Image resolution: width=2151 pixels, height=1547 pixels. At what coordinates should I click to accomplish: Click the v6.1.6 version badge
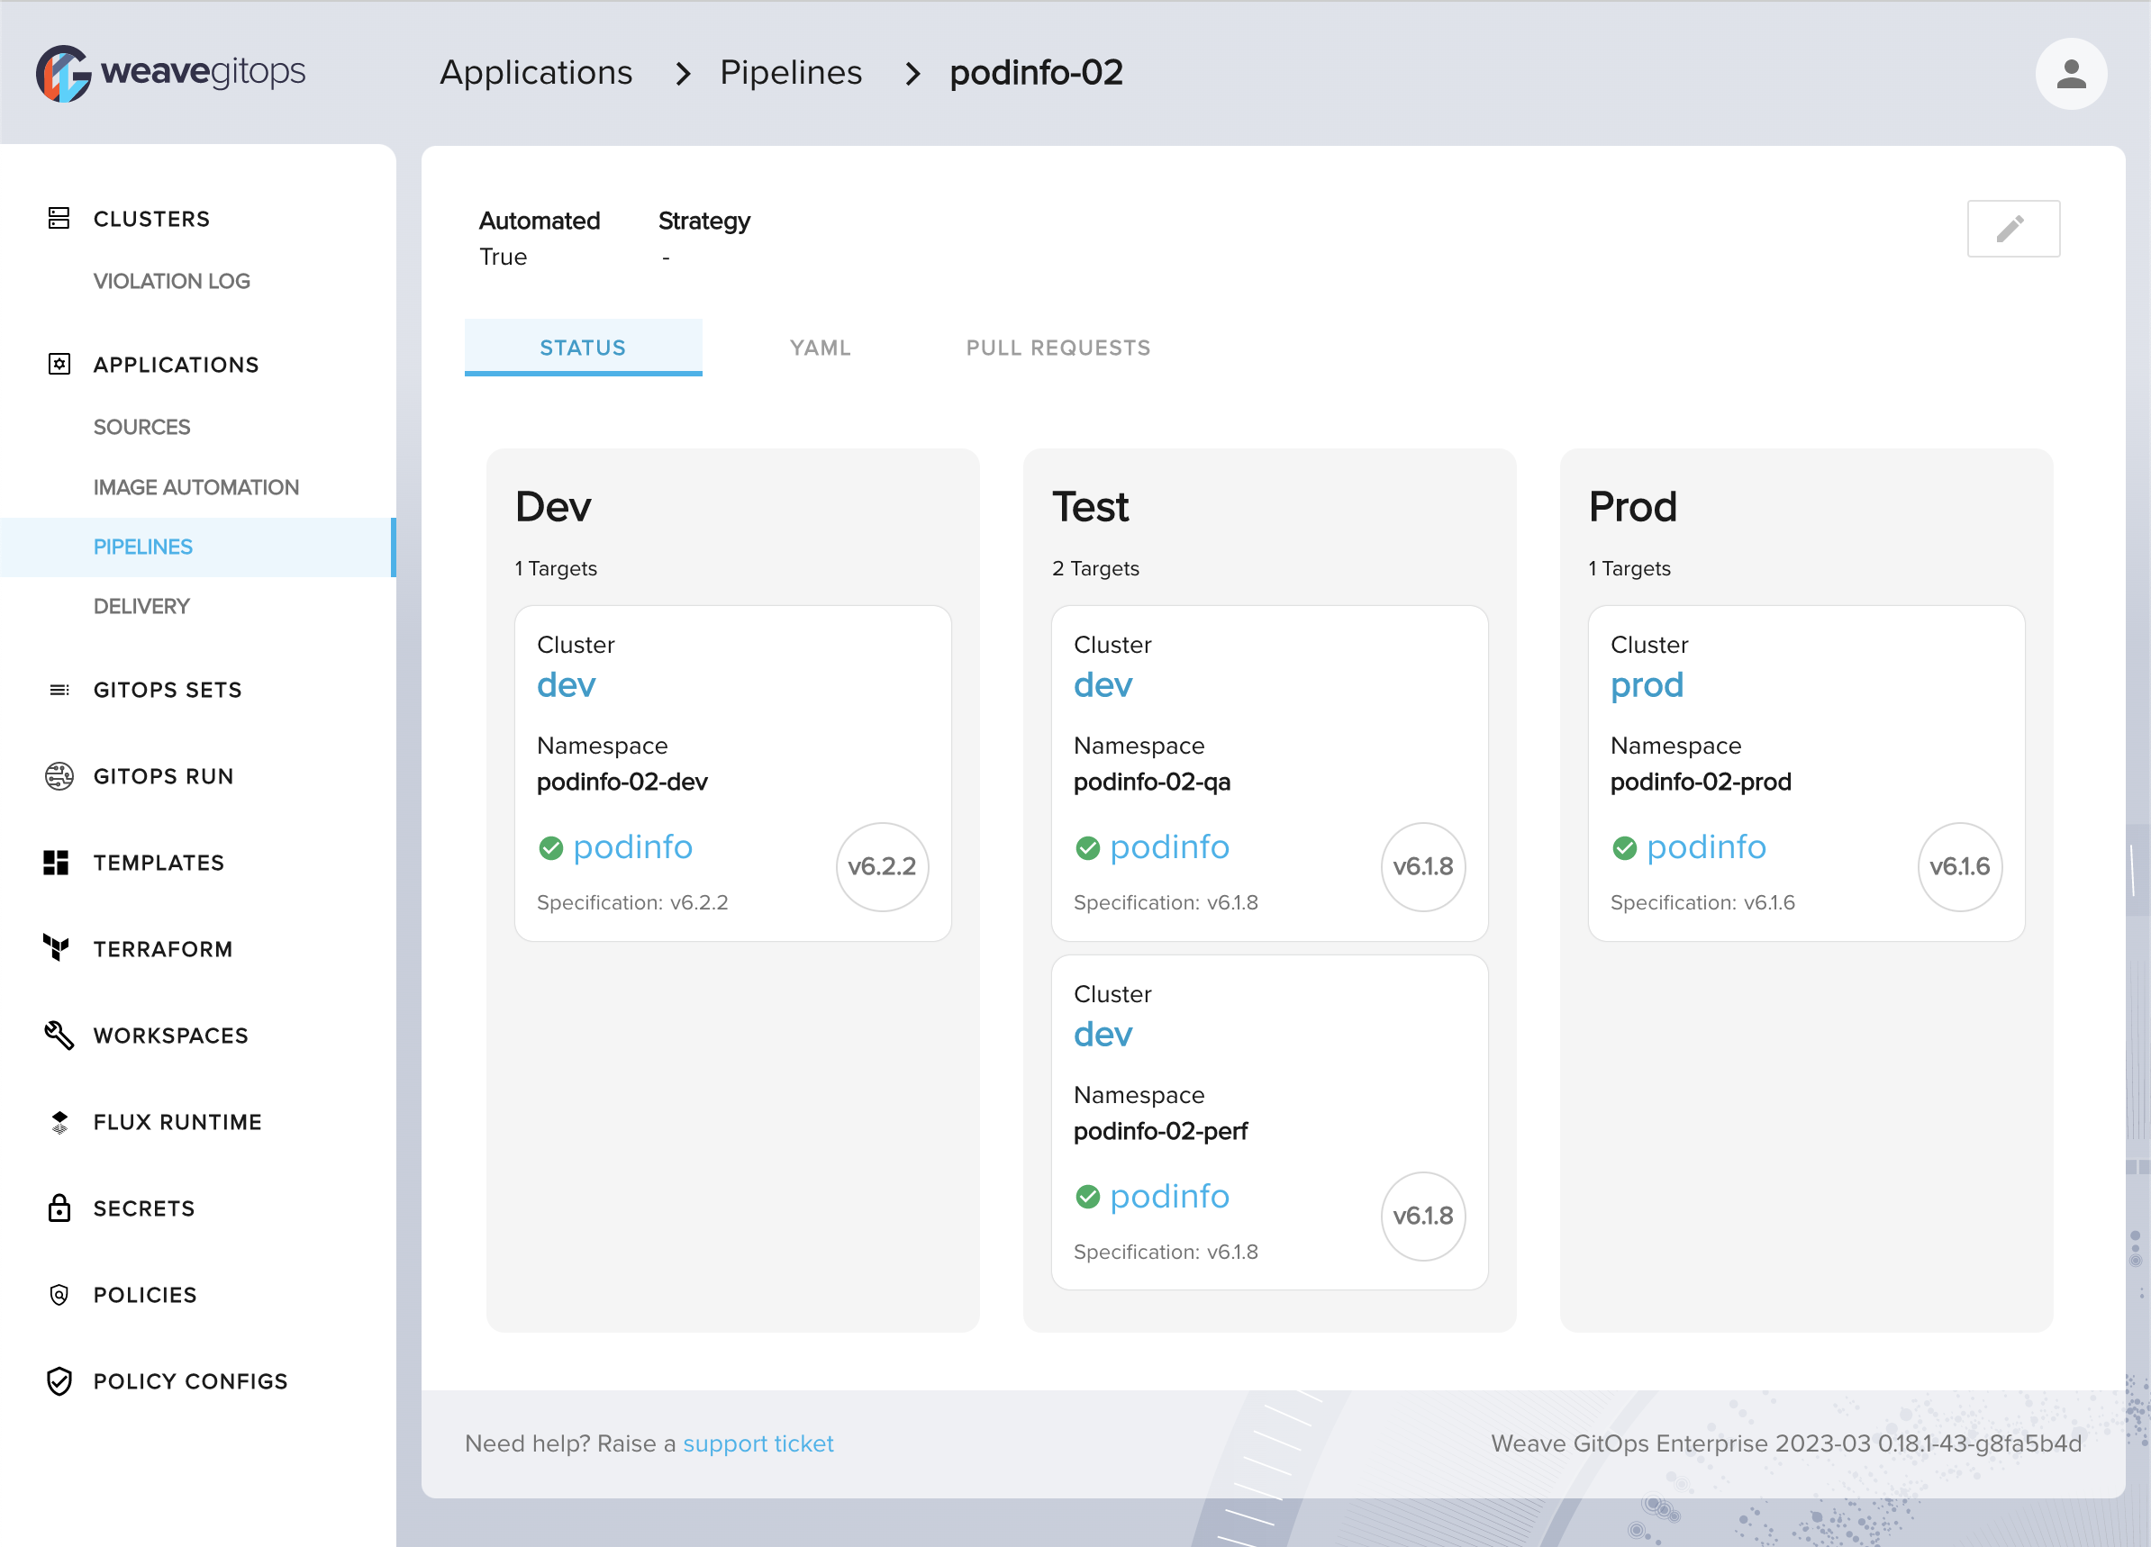click(x=1959, y=866)
